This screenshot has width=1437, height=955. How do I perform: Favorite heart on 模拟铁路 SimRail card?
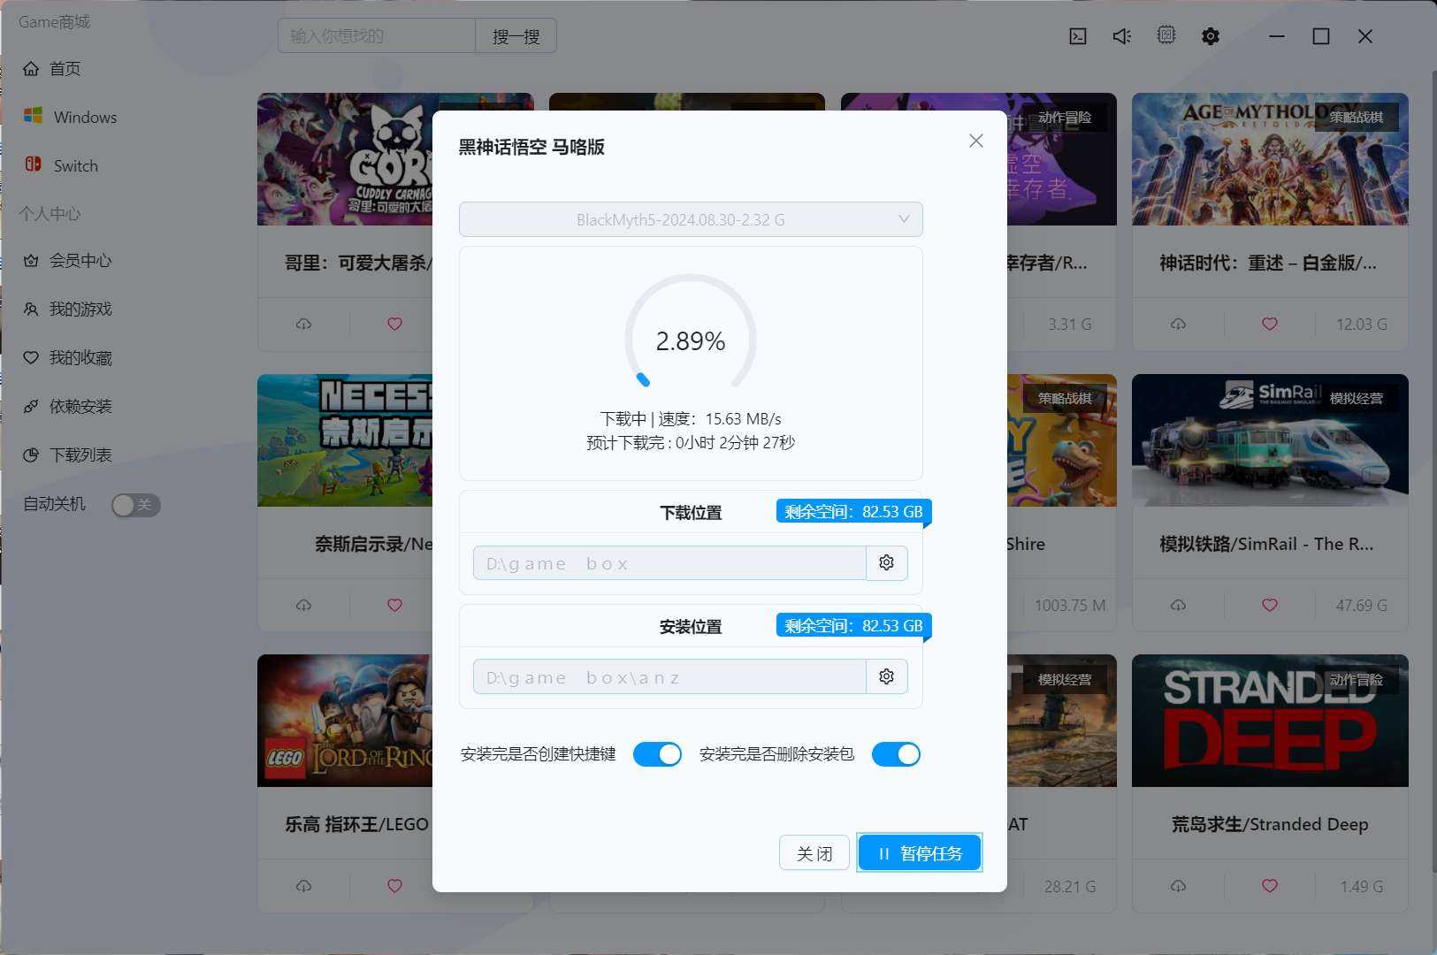click(1269, 606)
